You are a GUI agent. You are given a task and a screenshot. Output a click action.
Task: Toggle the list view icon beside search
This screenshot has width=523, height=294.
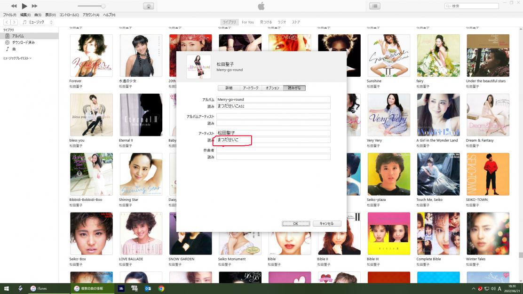pyautogui.click(x=375, y=6)
